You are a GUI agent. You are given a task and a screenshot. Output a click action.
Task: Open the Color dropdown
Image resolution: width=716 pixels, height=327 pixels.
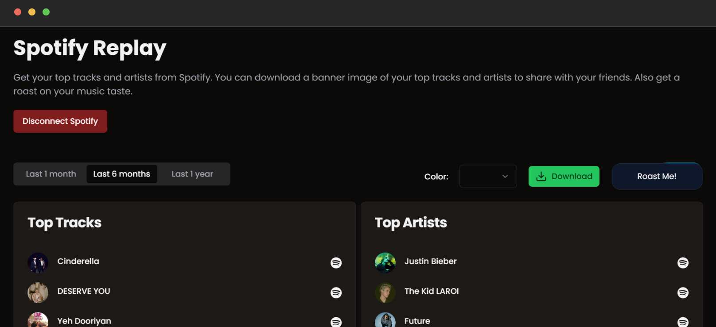(488, 176)
